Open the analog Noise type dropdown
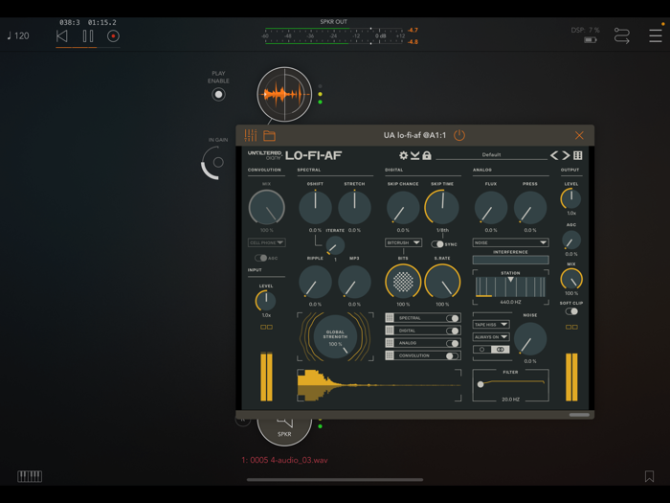The height and width of the screenshot is (503, 670). 510,242
